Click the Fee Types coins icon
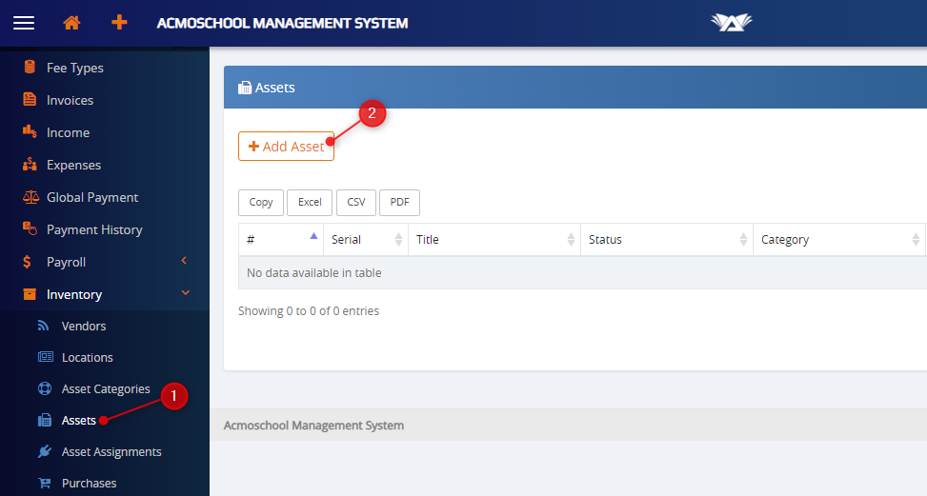 pos(30,68)
